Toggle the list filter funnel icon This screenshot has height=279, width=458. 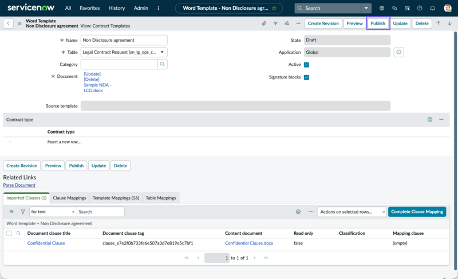coord(23,211)
